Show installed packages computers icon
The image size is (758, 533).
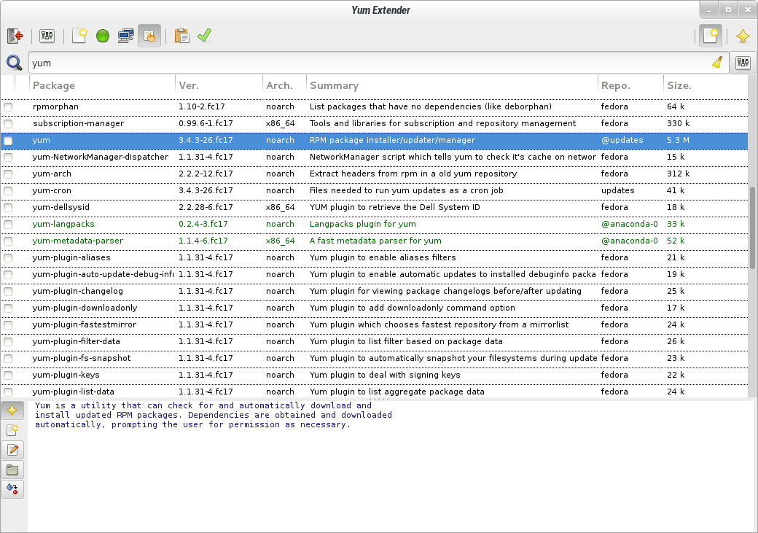pos(125,36)
